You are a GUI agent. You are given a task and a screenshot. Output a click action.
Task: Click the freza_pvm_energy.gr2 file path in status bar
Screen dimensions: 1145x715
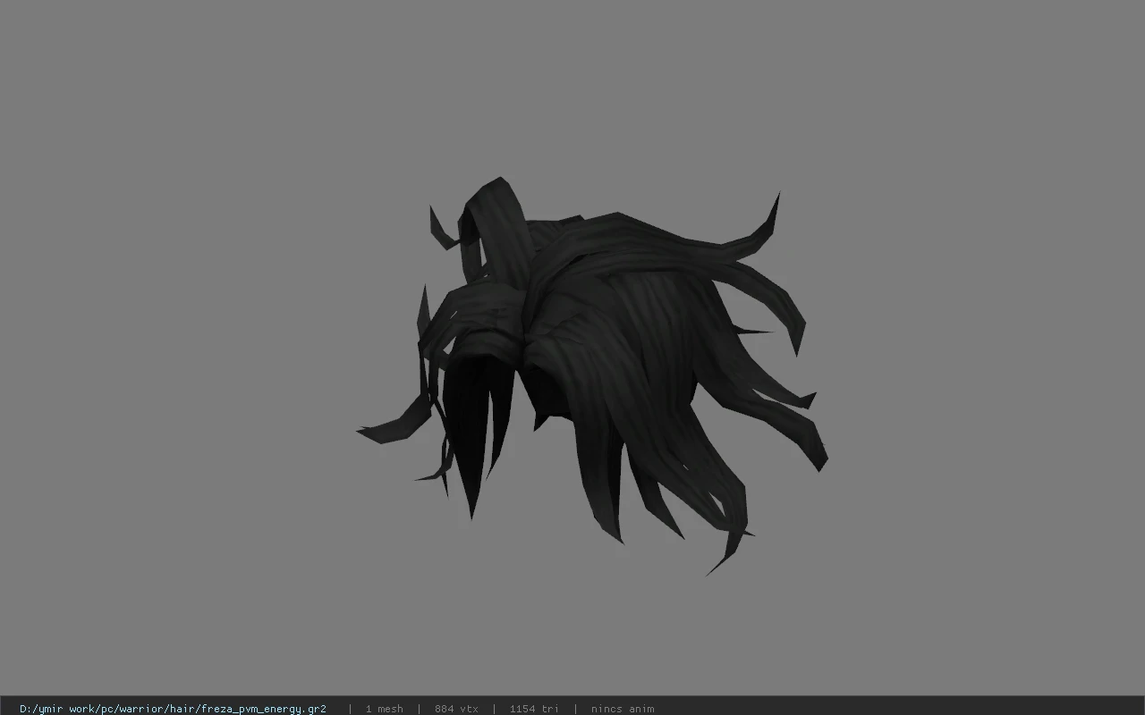point(173,709)
